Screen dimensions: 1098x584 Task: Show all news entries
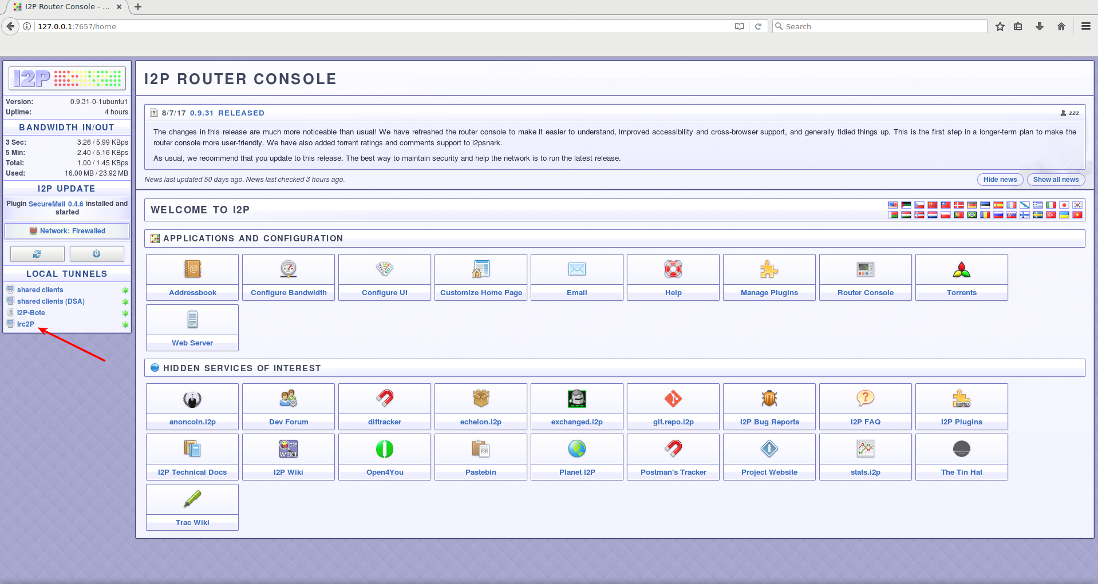click(x=1055, y=180)
